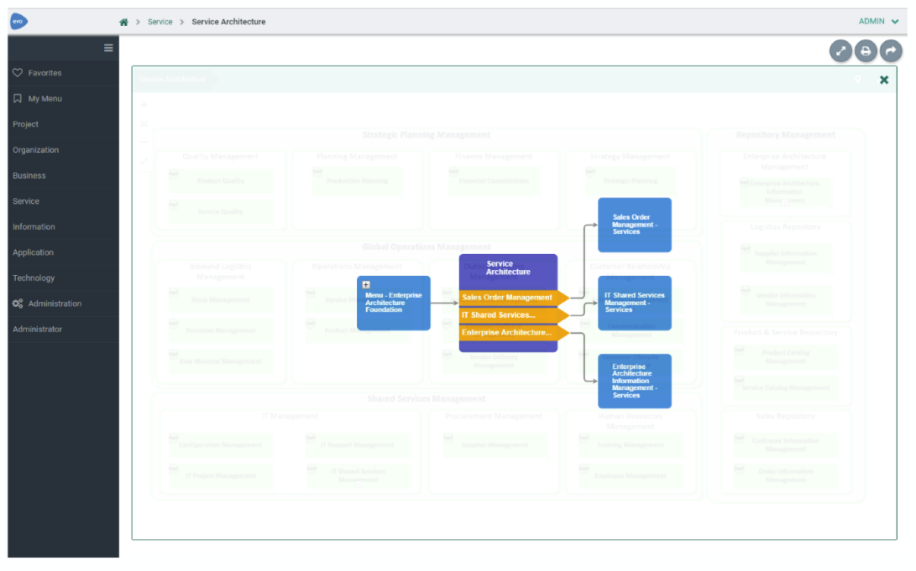
Task: Select Sales Order Management - Services node
Action: point(635,225)
